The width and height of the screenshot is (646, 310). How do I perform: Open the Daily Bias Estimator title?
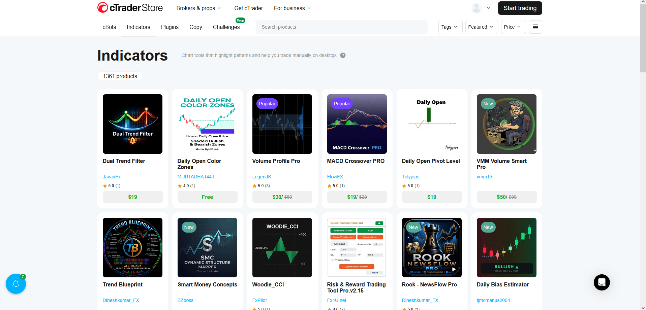pyautogui.click(x=502, y=284)
